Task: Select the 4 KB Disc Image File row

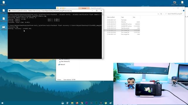Action: [x=122, y=34]
